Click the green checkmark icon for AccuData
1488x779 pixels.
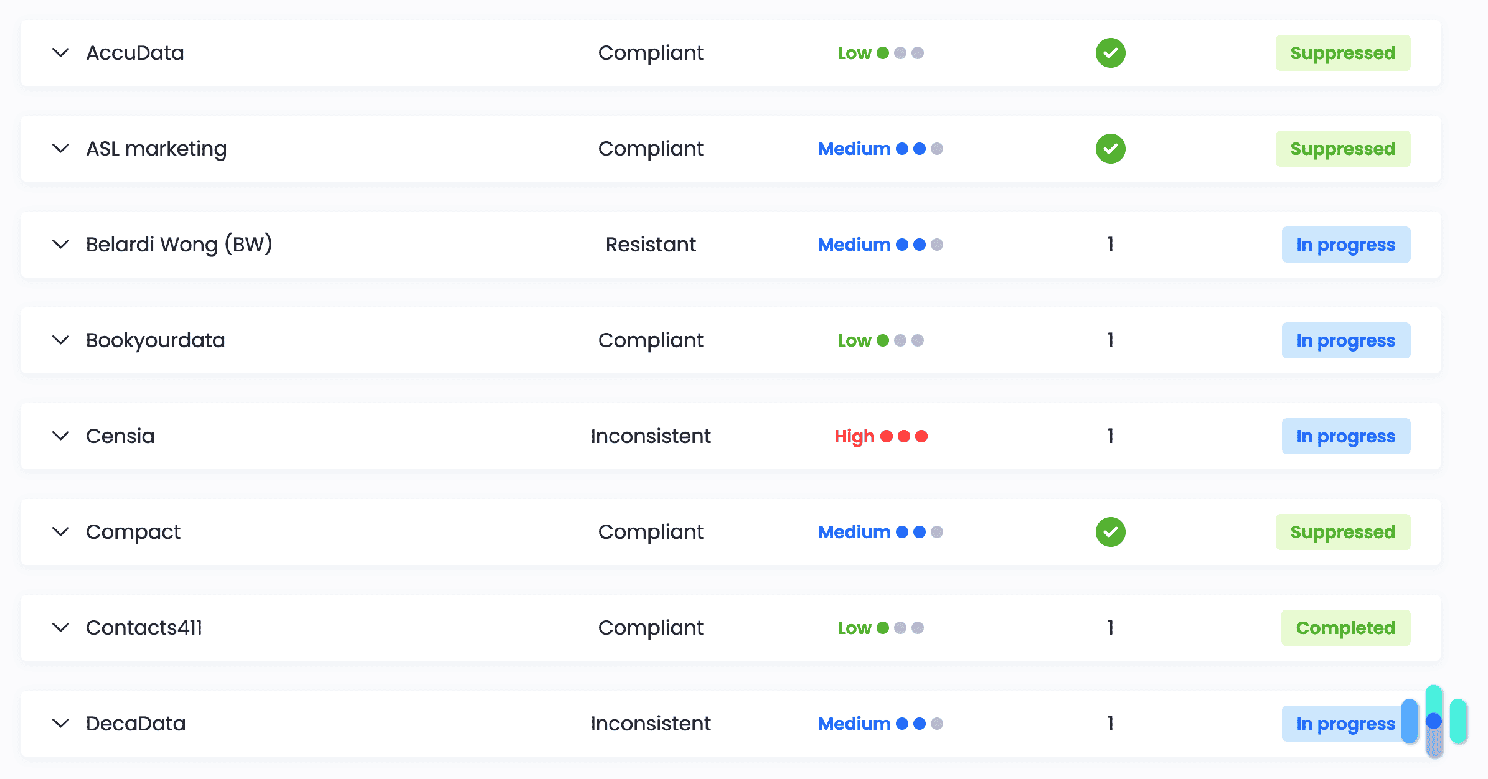[x=1110, y=53]
